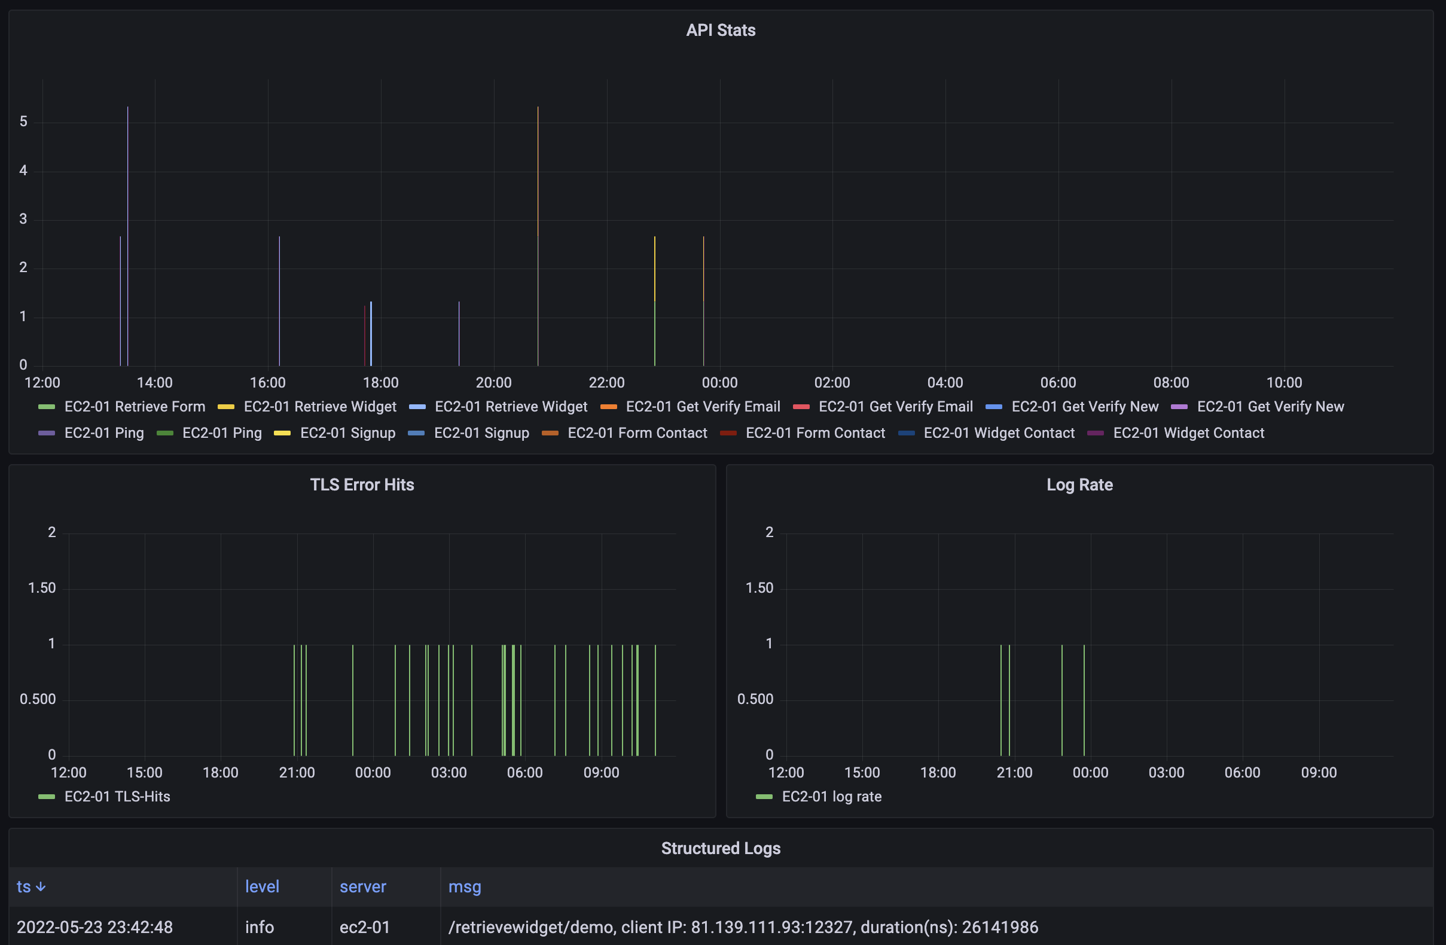Click the purple swatch of EC2-01 Widget Contact
Viewport: 1446px width, 945px height.
(1096, 433)
